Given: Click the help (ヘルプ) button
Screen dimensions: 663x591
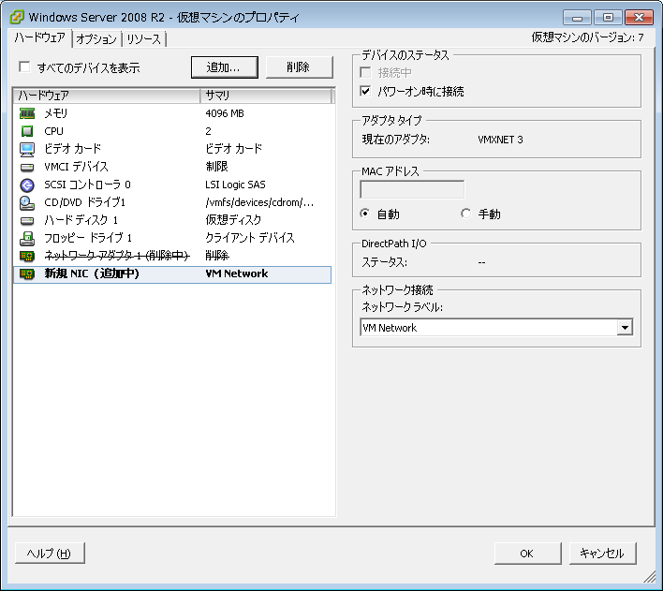Looking at the screenshot, I should pos(50,554).
